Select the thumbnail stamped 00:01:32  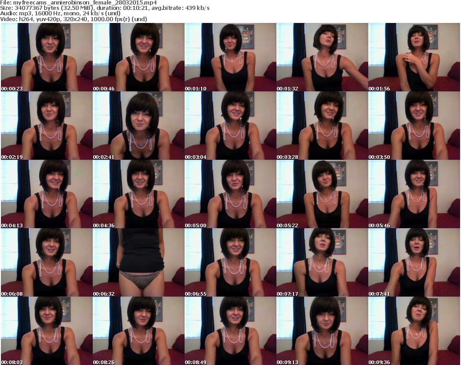[x=322, y=57]
